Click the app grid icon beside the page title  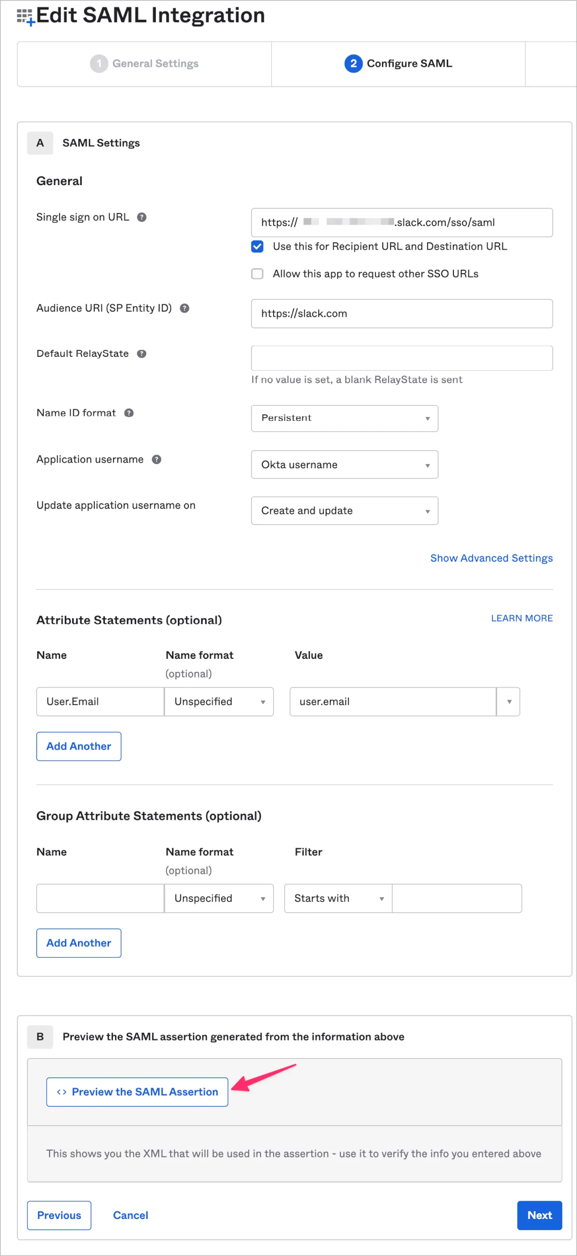[x=25, y=16]
